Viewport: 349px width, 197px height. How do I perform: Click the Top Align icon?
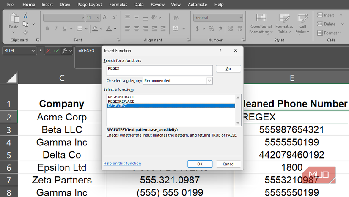(127, 17)
